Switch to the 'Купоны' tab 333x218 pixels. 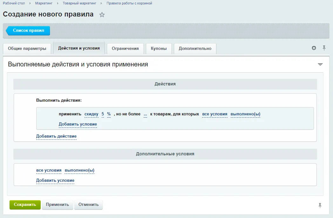(x=159, y=49)
